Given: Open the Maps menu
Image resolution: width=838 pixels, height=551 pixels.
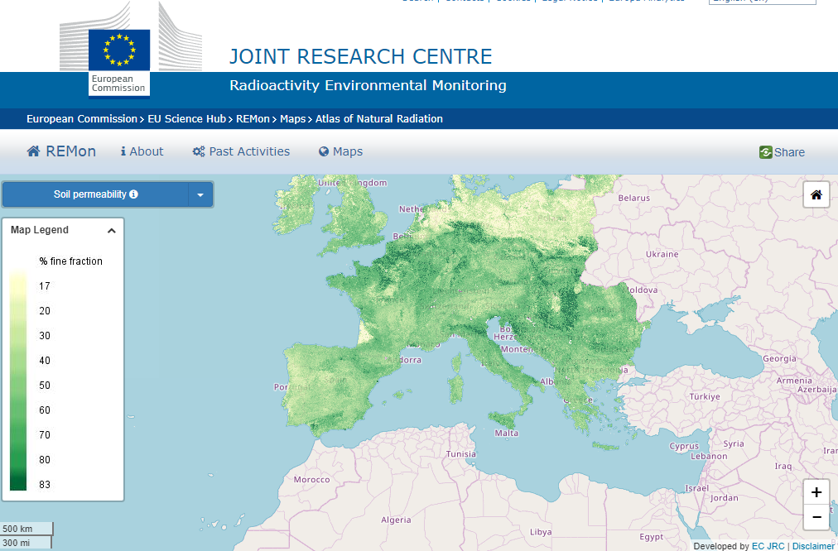Looking at the screenshot, I should pyautogui.click(x=340, y=151).
